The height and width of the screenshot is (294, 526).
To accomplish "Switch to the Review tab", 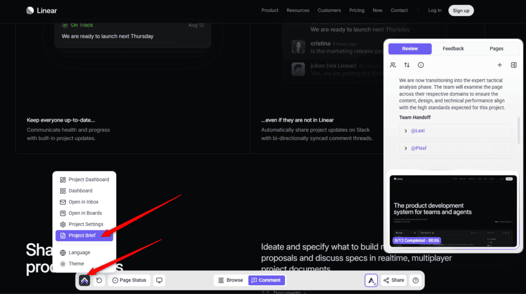I will click(410, 49).
